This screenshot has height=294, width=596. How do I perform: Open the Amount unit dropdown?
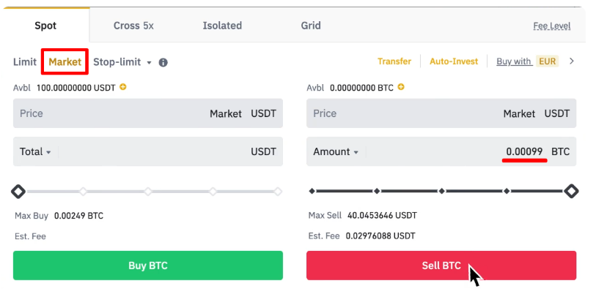click(x=336, y=152)
